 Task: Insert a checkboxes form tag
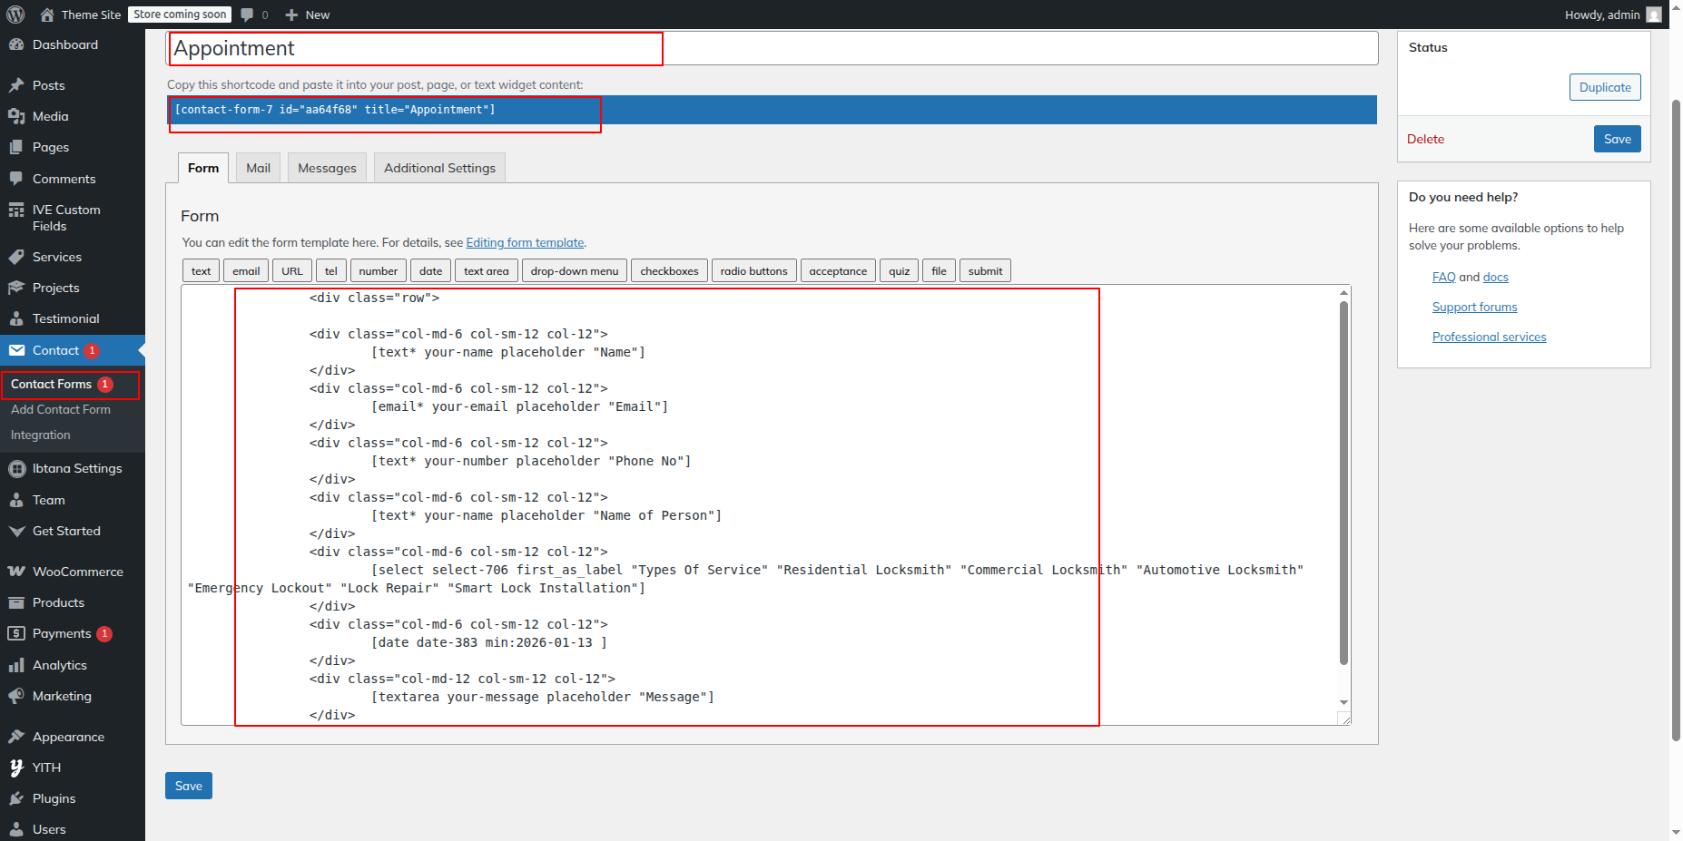pos(669,271)
